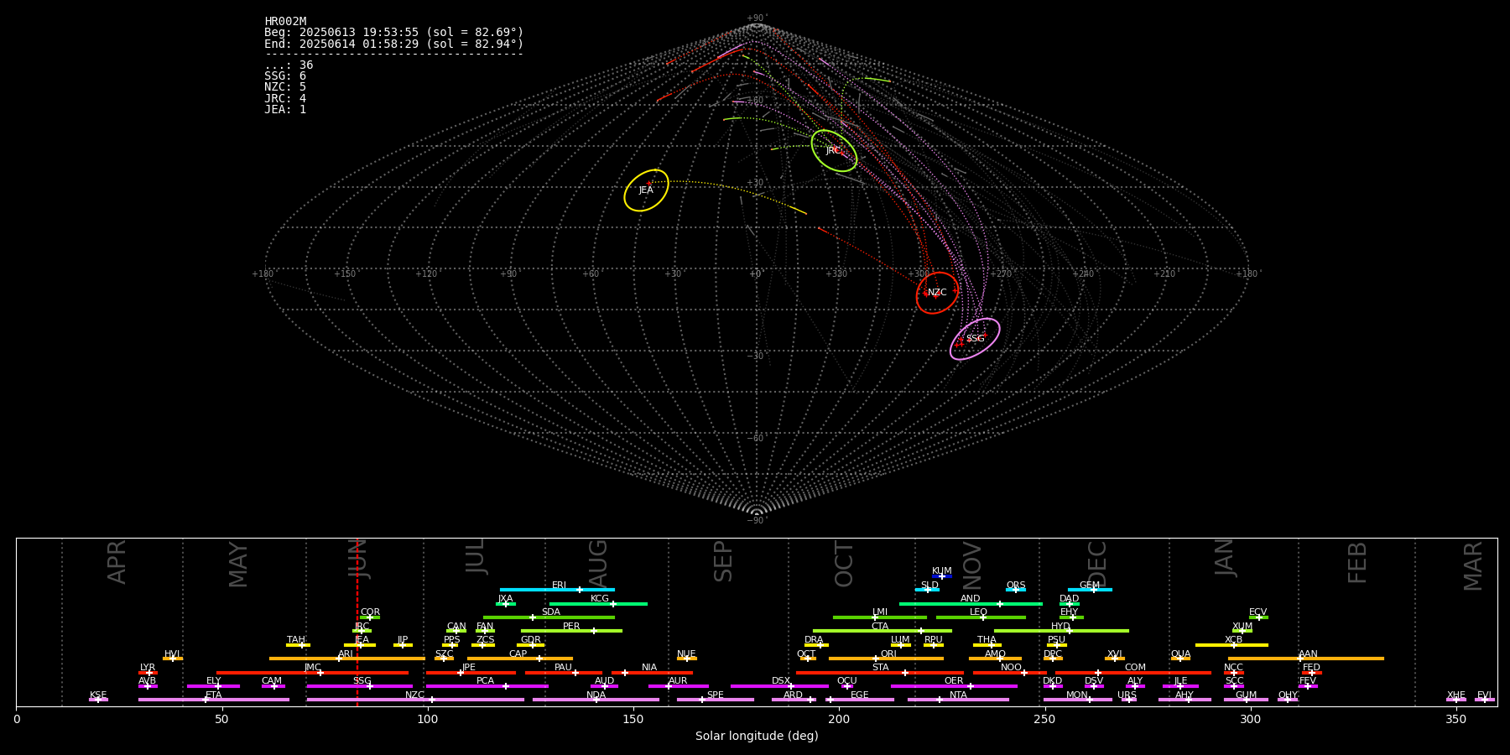Screen dimensions: 1510x755
Task: Click the DEC month label in the timeline
Action: click(x=1097, y=564)
